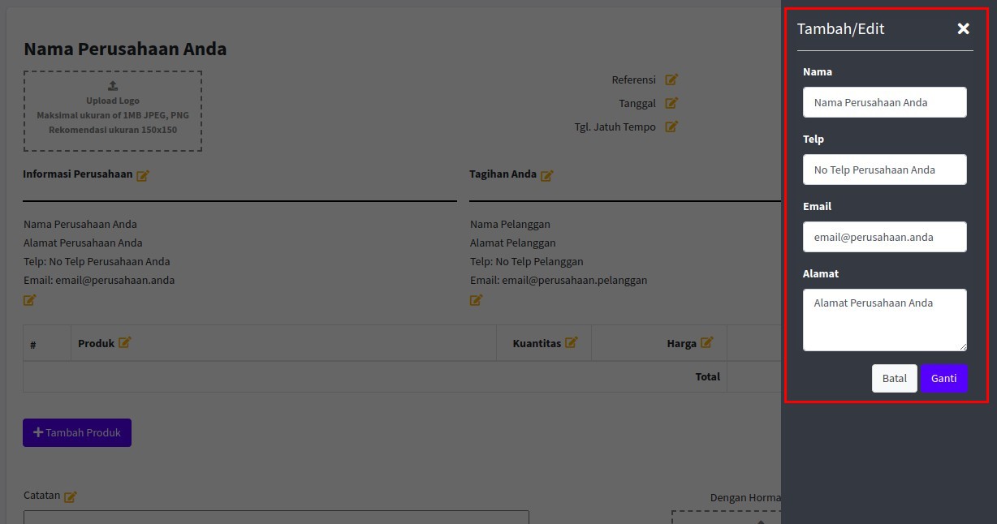Screen dimensions: 997x524
Task: Edit icon next to Catatan
Action: click(x=71, y=496)
